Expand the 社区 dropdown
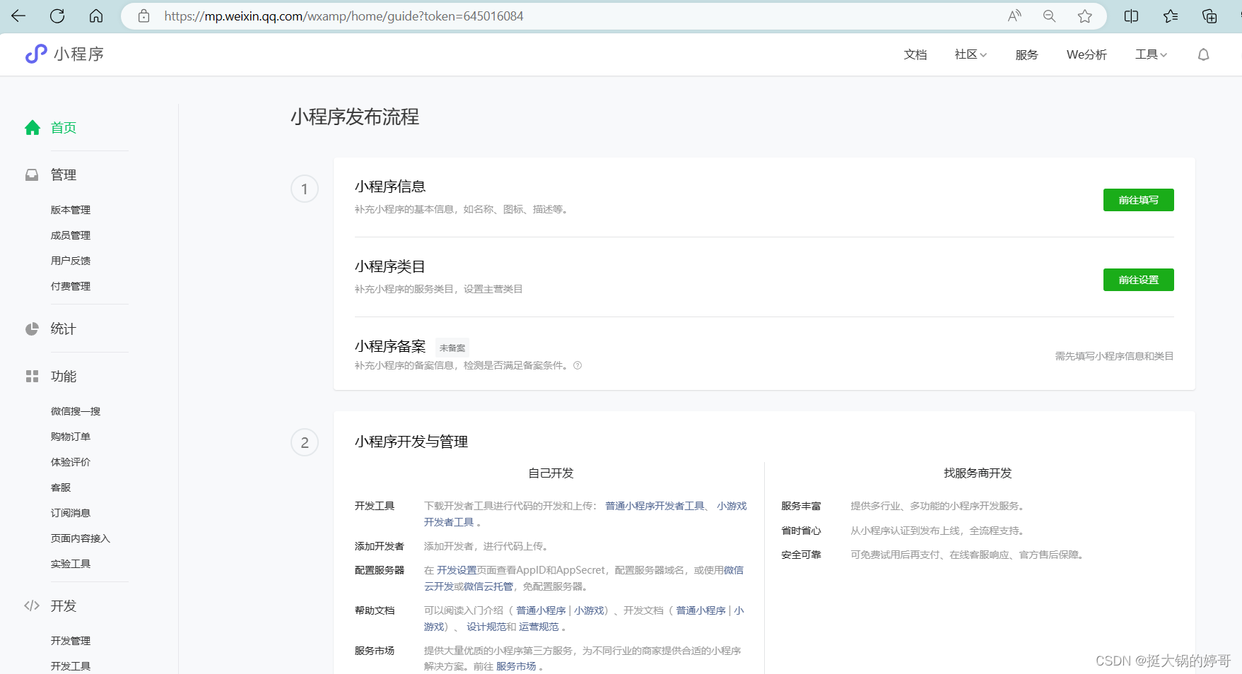 click(971, 54)
